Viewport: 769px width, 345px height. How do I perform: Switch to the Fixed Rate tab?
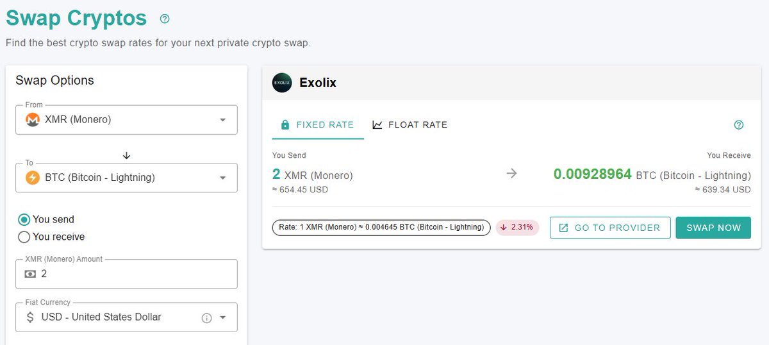[x=318, y=125]
